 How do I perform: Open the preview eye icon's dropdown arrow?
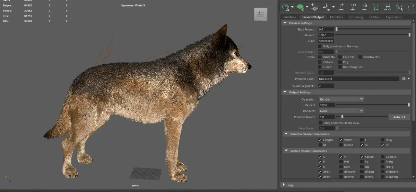(293, 7)
